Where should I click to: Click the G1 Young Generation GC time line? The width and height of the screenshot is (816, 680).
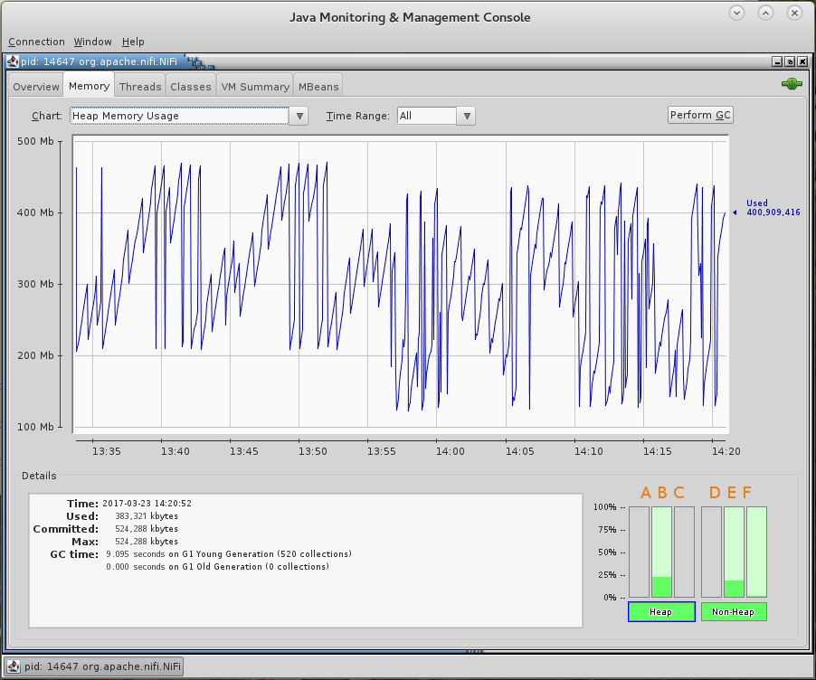229,554
